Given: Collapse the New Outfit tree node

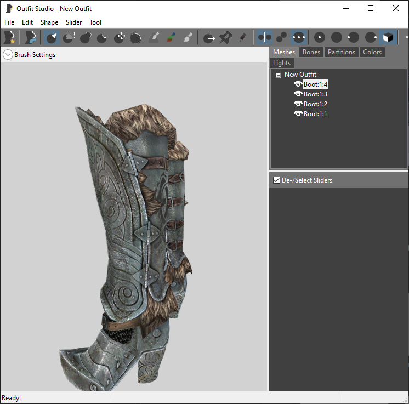Looking at the screenshot, I should coord(279,75).
